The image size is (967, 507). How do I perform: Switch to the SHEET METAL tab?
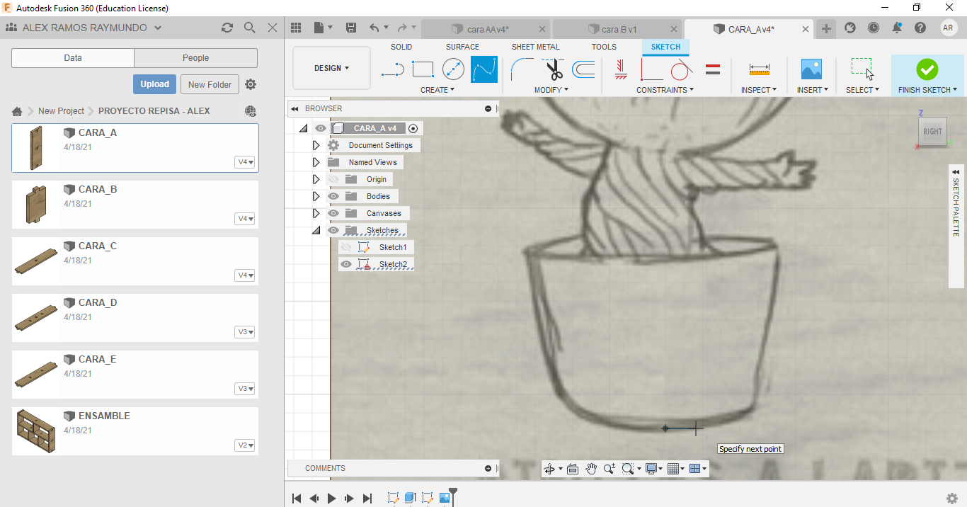pos(535,47)
